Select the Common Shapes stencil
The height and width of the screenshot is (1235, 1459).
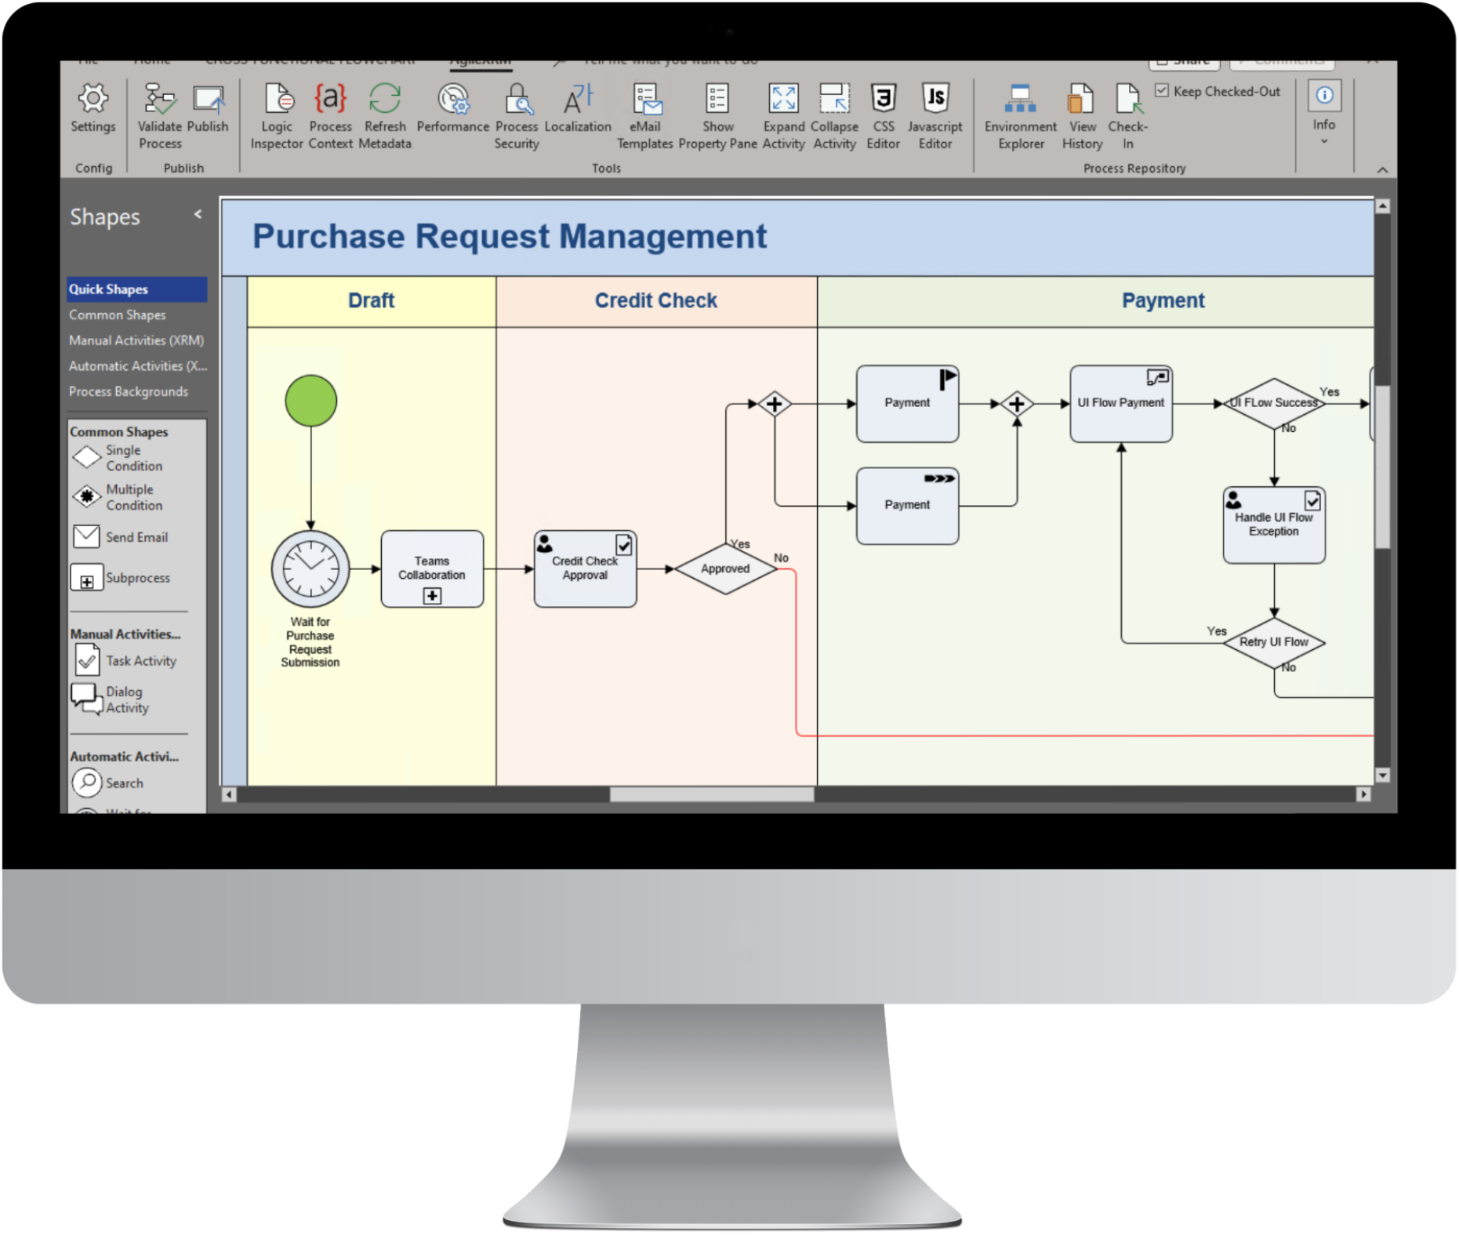point(118,315)
